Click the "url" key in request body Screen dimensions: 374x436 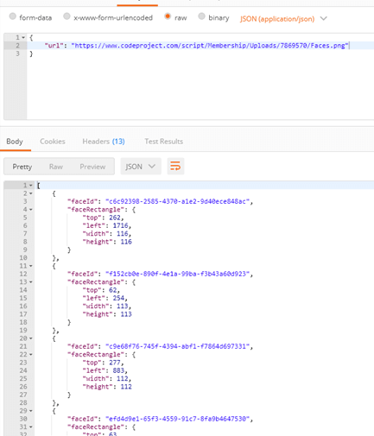pyautogui.click(x=54, y=46)
